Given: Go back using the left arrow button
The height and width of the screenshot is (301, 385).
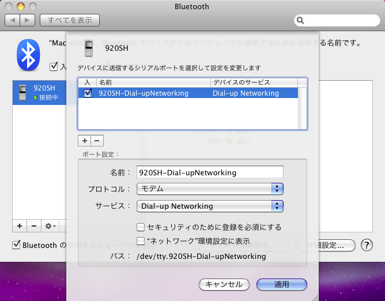Looking at the screenshot, I should pyautogui.click(x=13, y=21).
